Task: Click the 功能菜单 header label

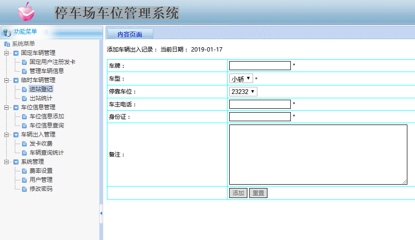Action: (25, 31)
